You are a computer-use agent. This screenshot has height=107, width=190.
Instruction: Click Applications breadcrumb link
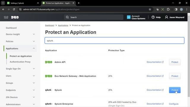pyautogui.click(x=63, y=25)
